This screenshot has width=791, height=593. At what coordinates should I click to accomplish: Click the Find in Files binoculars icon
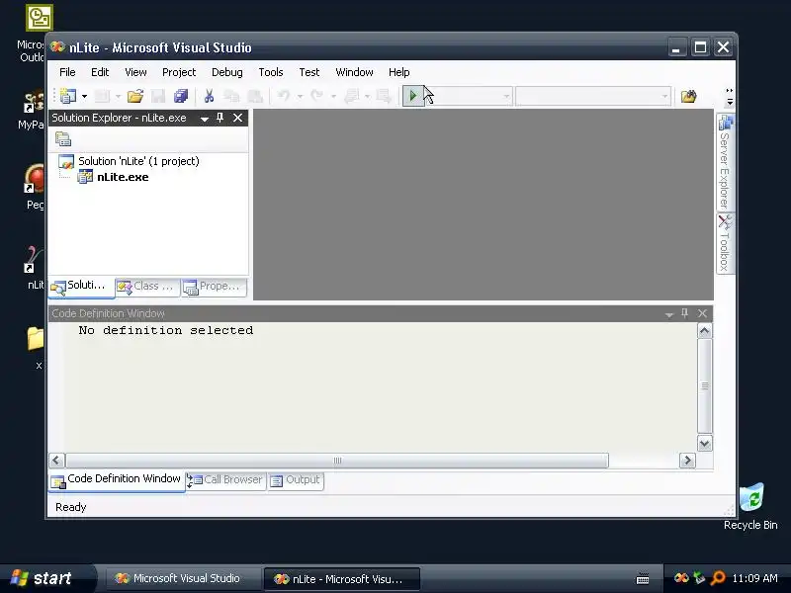tap(688, 96)
